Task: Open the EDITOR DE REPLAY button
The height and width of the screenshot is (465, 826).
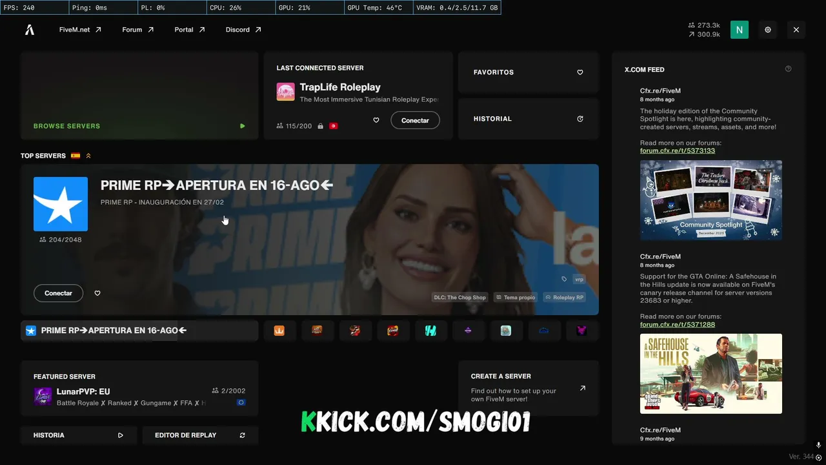Action: click(x=200, y=435)
